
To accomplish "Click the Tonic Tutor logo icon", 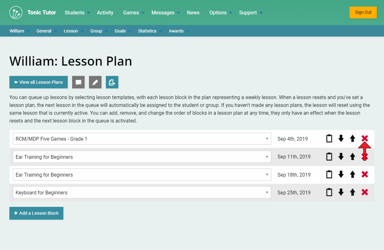I will coord(16,12).
